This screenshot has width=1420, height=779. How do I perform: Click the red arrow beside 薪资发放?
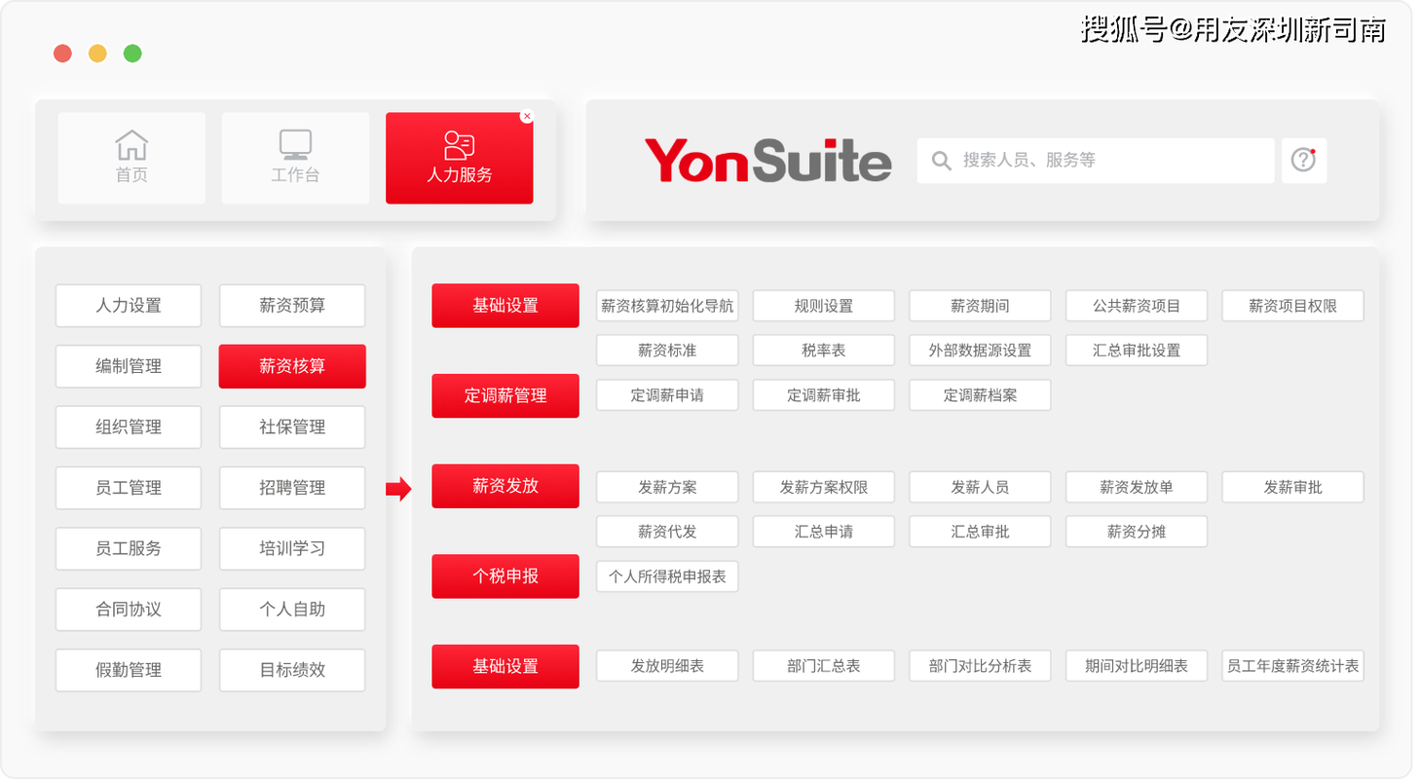point(399,489)
